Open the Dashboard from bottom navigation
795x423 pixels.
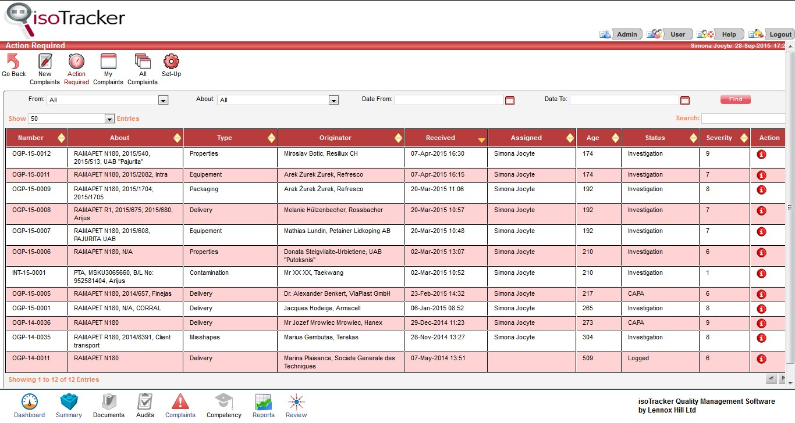click(x=29, y=404)
